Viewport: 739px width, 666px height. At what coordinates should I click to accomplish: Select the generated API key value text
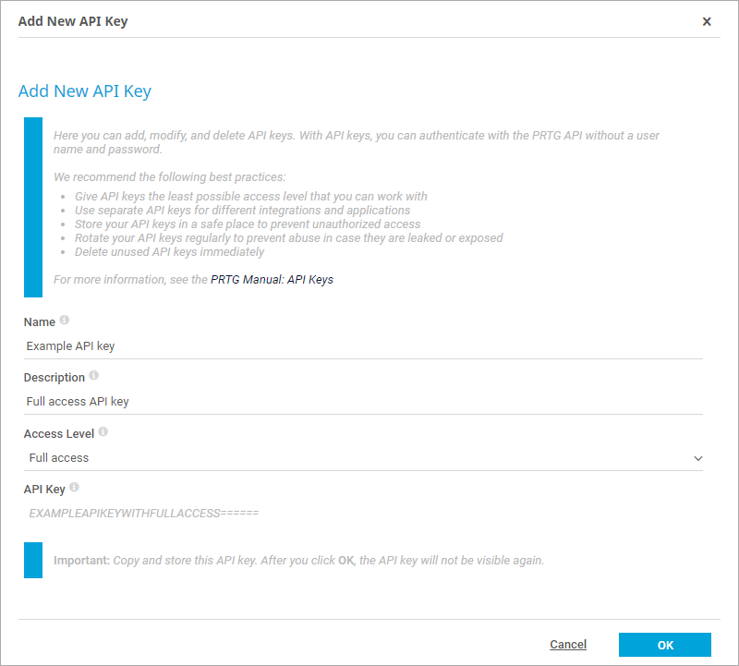[x=144, y=513]
